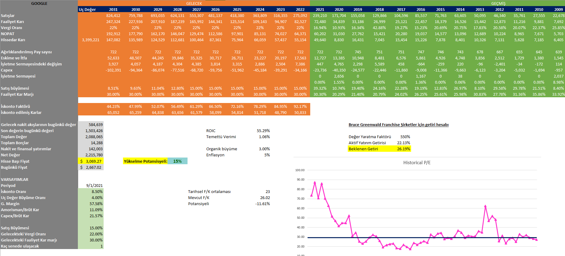Image resolution: width=565 pixels, height=256 pixels.
Task: Select the Enflasyon value 5%
Action: click(x=267, y=155)
